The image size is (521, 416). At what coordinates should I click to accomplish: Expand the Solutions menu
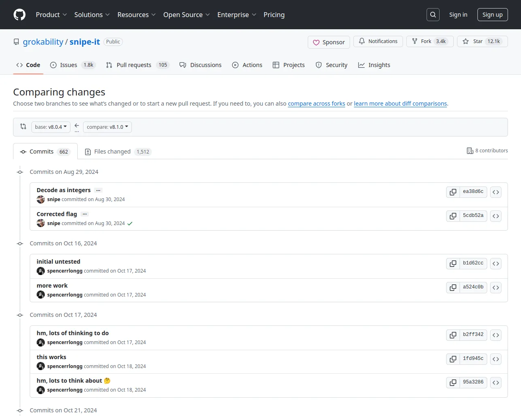[x=92, y=15]
